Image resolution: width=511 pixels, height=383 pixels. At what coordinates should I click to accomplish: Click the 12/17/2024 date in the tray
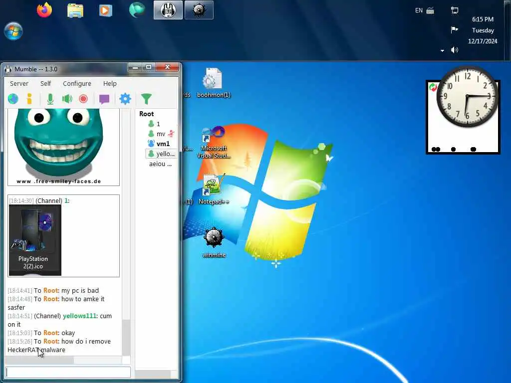(483, 41)
